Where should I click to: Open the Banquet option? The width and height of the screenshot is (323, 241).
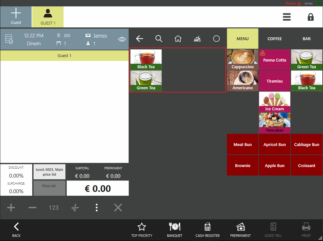pos(175,230)
